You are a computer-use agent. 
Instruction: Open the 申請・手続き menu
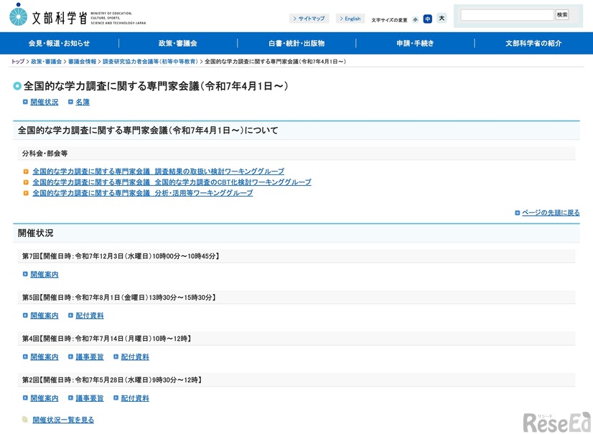414,44
